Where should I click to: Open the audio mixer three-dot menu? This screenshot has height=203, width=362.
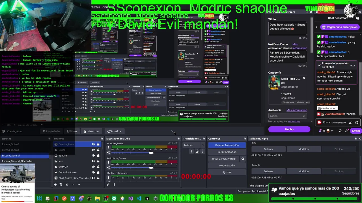(x=114, y=185)
